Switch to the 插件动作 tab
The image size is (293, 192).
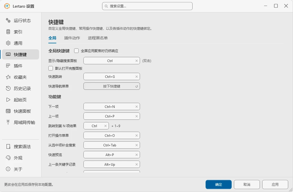click(72, 38)
